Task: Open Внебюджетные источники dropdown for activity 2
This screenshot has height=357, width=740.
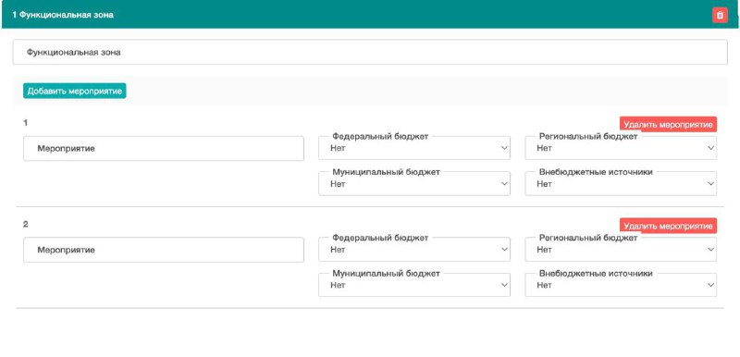Action: (x=621, y=285)
